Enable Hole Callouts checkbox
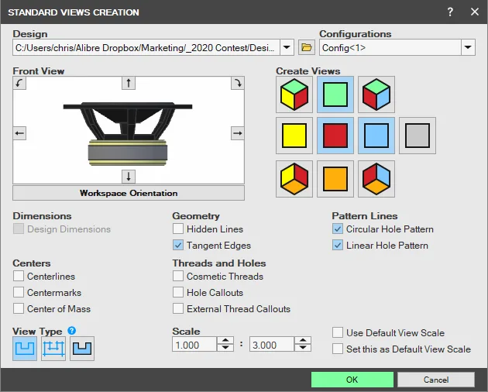Image resolution: width=488 pixels, height=392 pixels. tap(178, 292)
